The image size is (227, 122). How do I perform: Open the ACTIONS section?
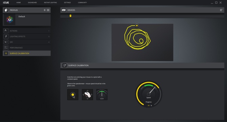point(27,31)
